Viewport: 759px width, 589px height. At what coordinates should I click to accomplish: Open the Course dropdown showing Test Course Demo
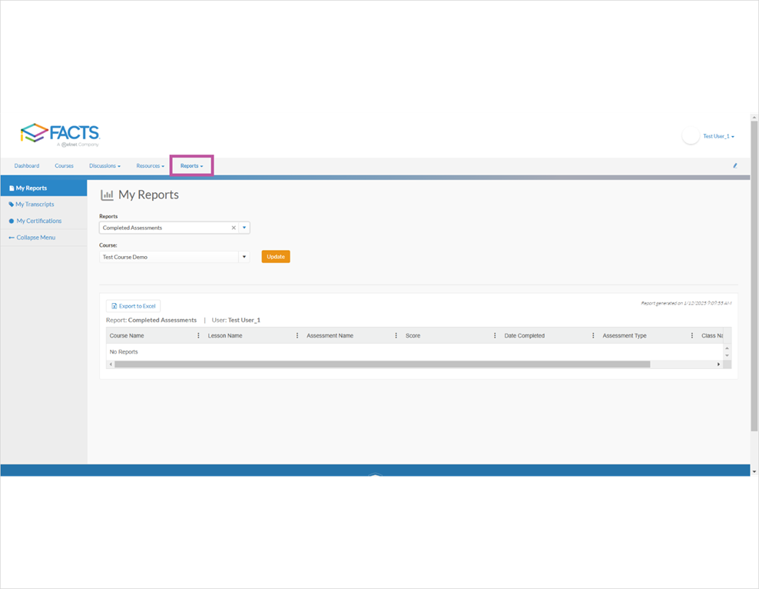(x=244, y=256)
